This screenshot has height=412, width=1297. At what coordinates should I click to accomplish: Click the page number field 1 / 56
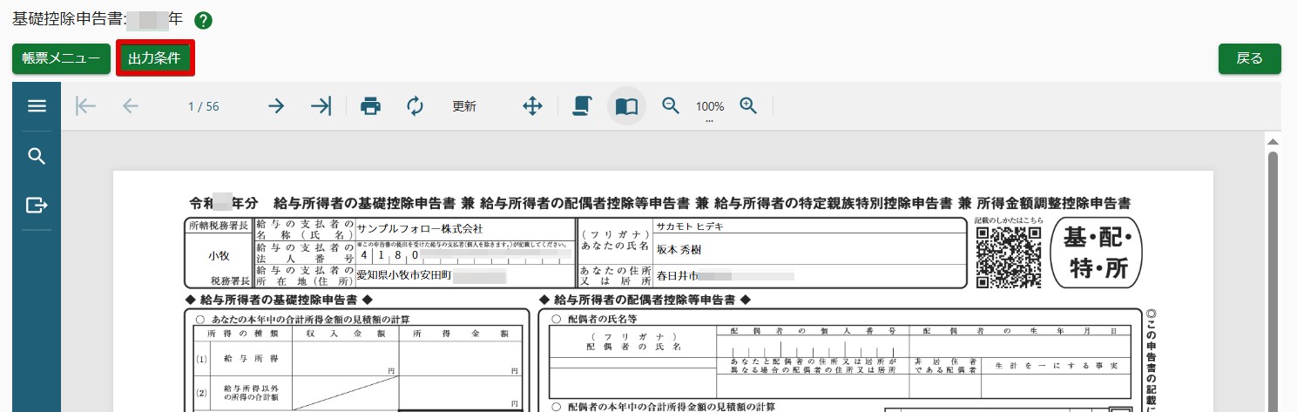click(203, 106)
